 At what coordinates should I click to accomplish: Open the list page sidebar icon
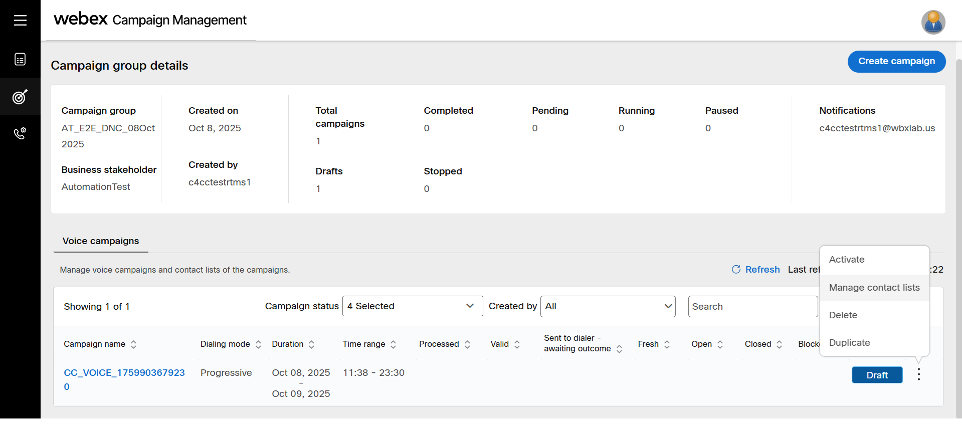20,59
